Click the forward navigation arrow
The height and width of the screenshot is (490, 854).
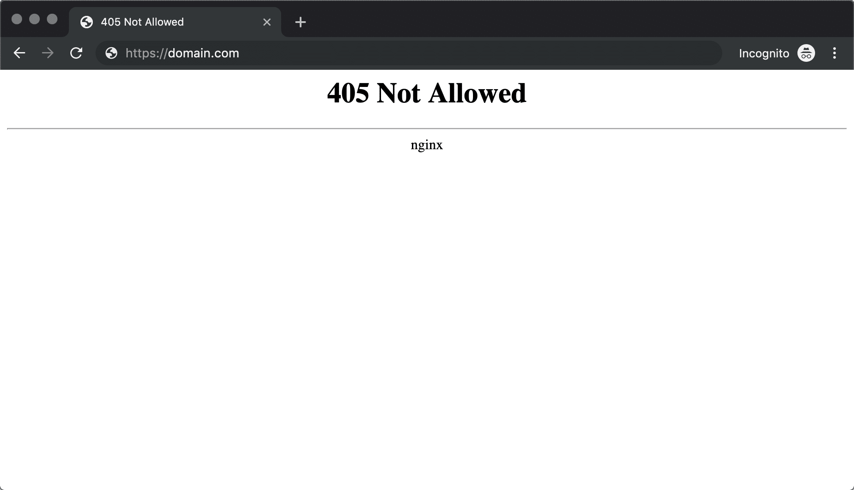coord(47,53)
